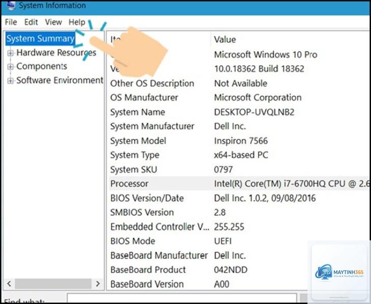Select the System Type item

[135, 155]
